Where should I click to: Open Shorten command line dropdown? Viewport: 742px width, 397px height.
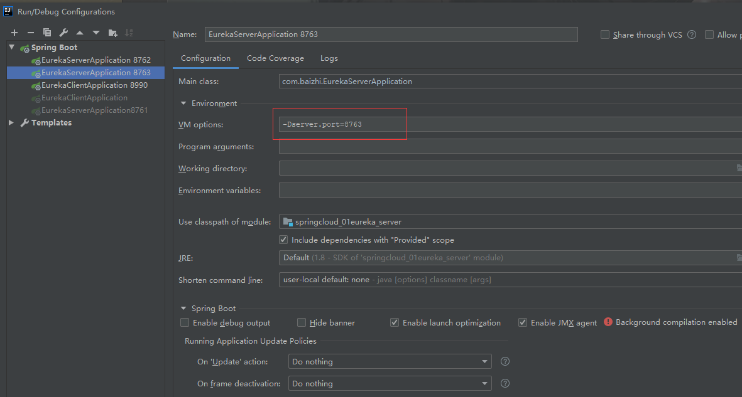point(510,280)
